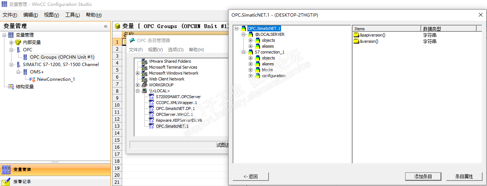Click the Web Client Network icon
Viewport: 487px width, 186px height.
click(144, 79)
